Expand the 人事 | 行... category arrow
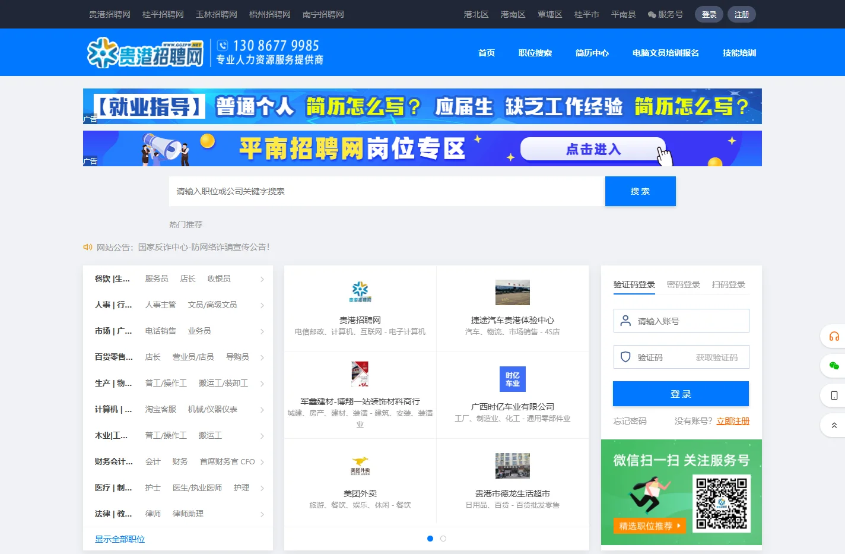This screenshot has height=554, width=845. click(262, 305)
